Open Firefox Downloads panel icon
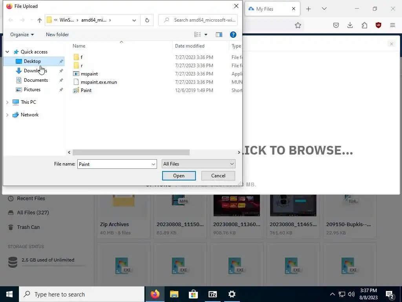Viewport: 402px width, 302px height. tap(350, 25)
